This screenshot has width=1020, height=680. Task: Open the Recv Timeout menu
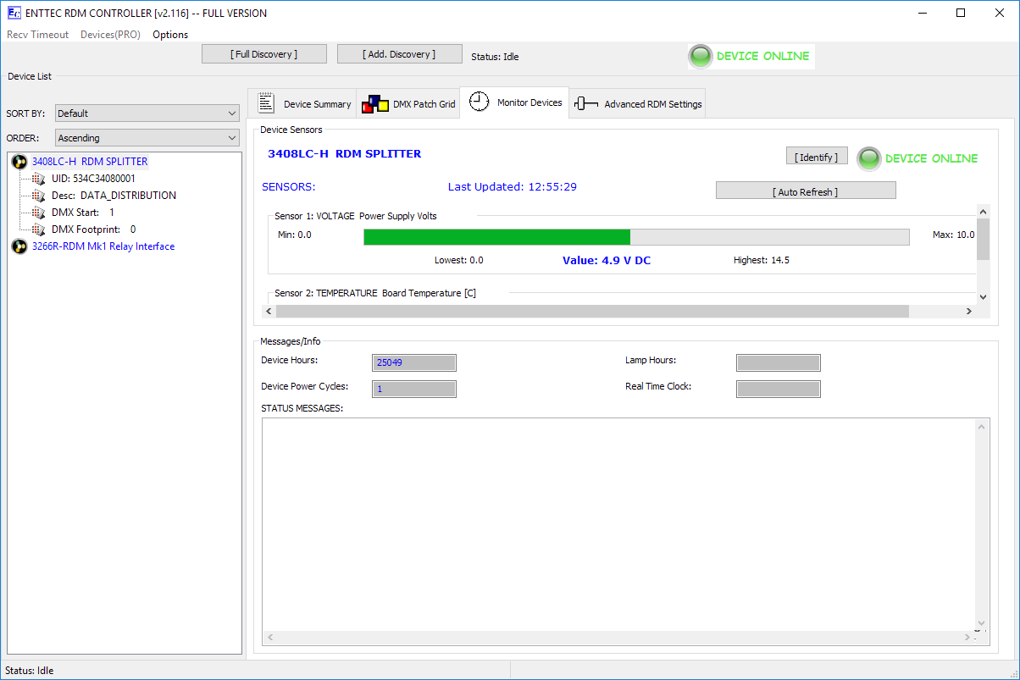pyautogui.click(x=38, y=35)
